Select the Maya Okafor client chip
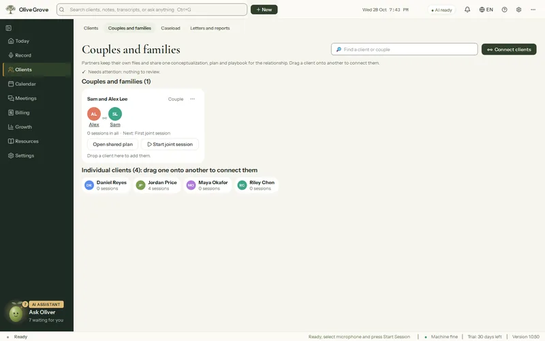The height and width of the screenshot is (341, 545). [x=208, y=185]
